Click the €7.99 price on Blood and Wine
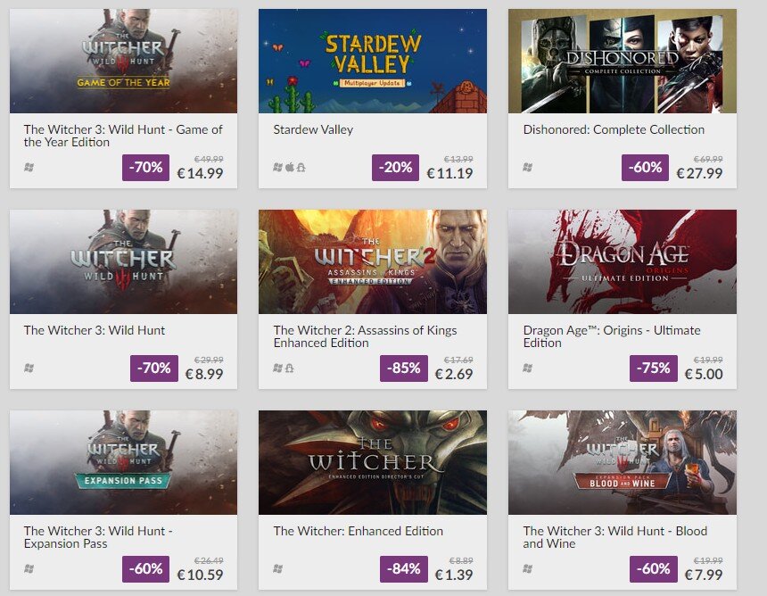This screenshot has width=767, height=596. (704, 575)
